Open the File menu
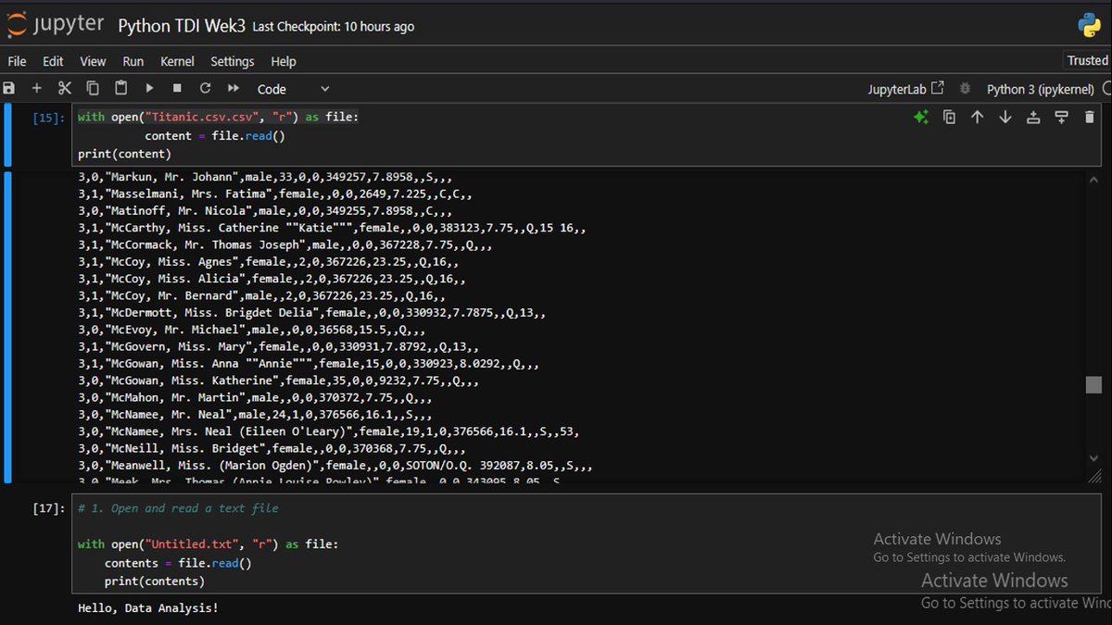The image size is (1112, 625). (17, 61)
